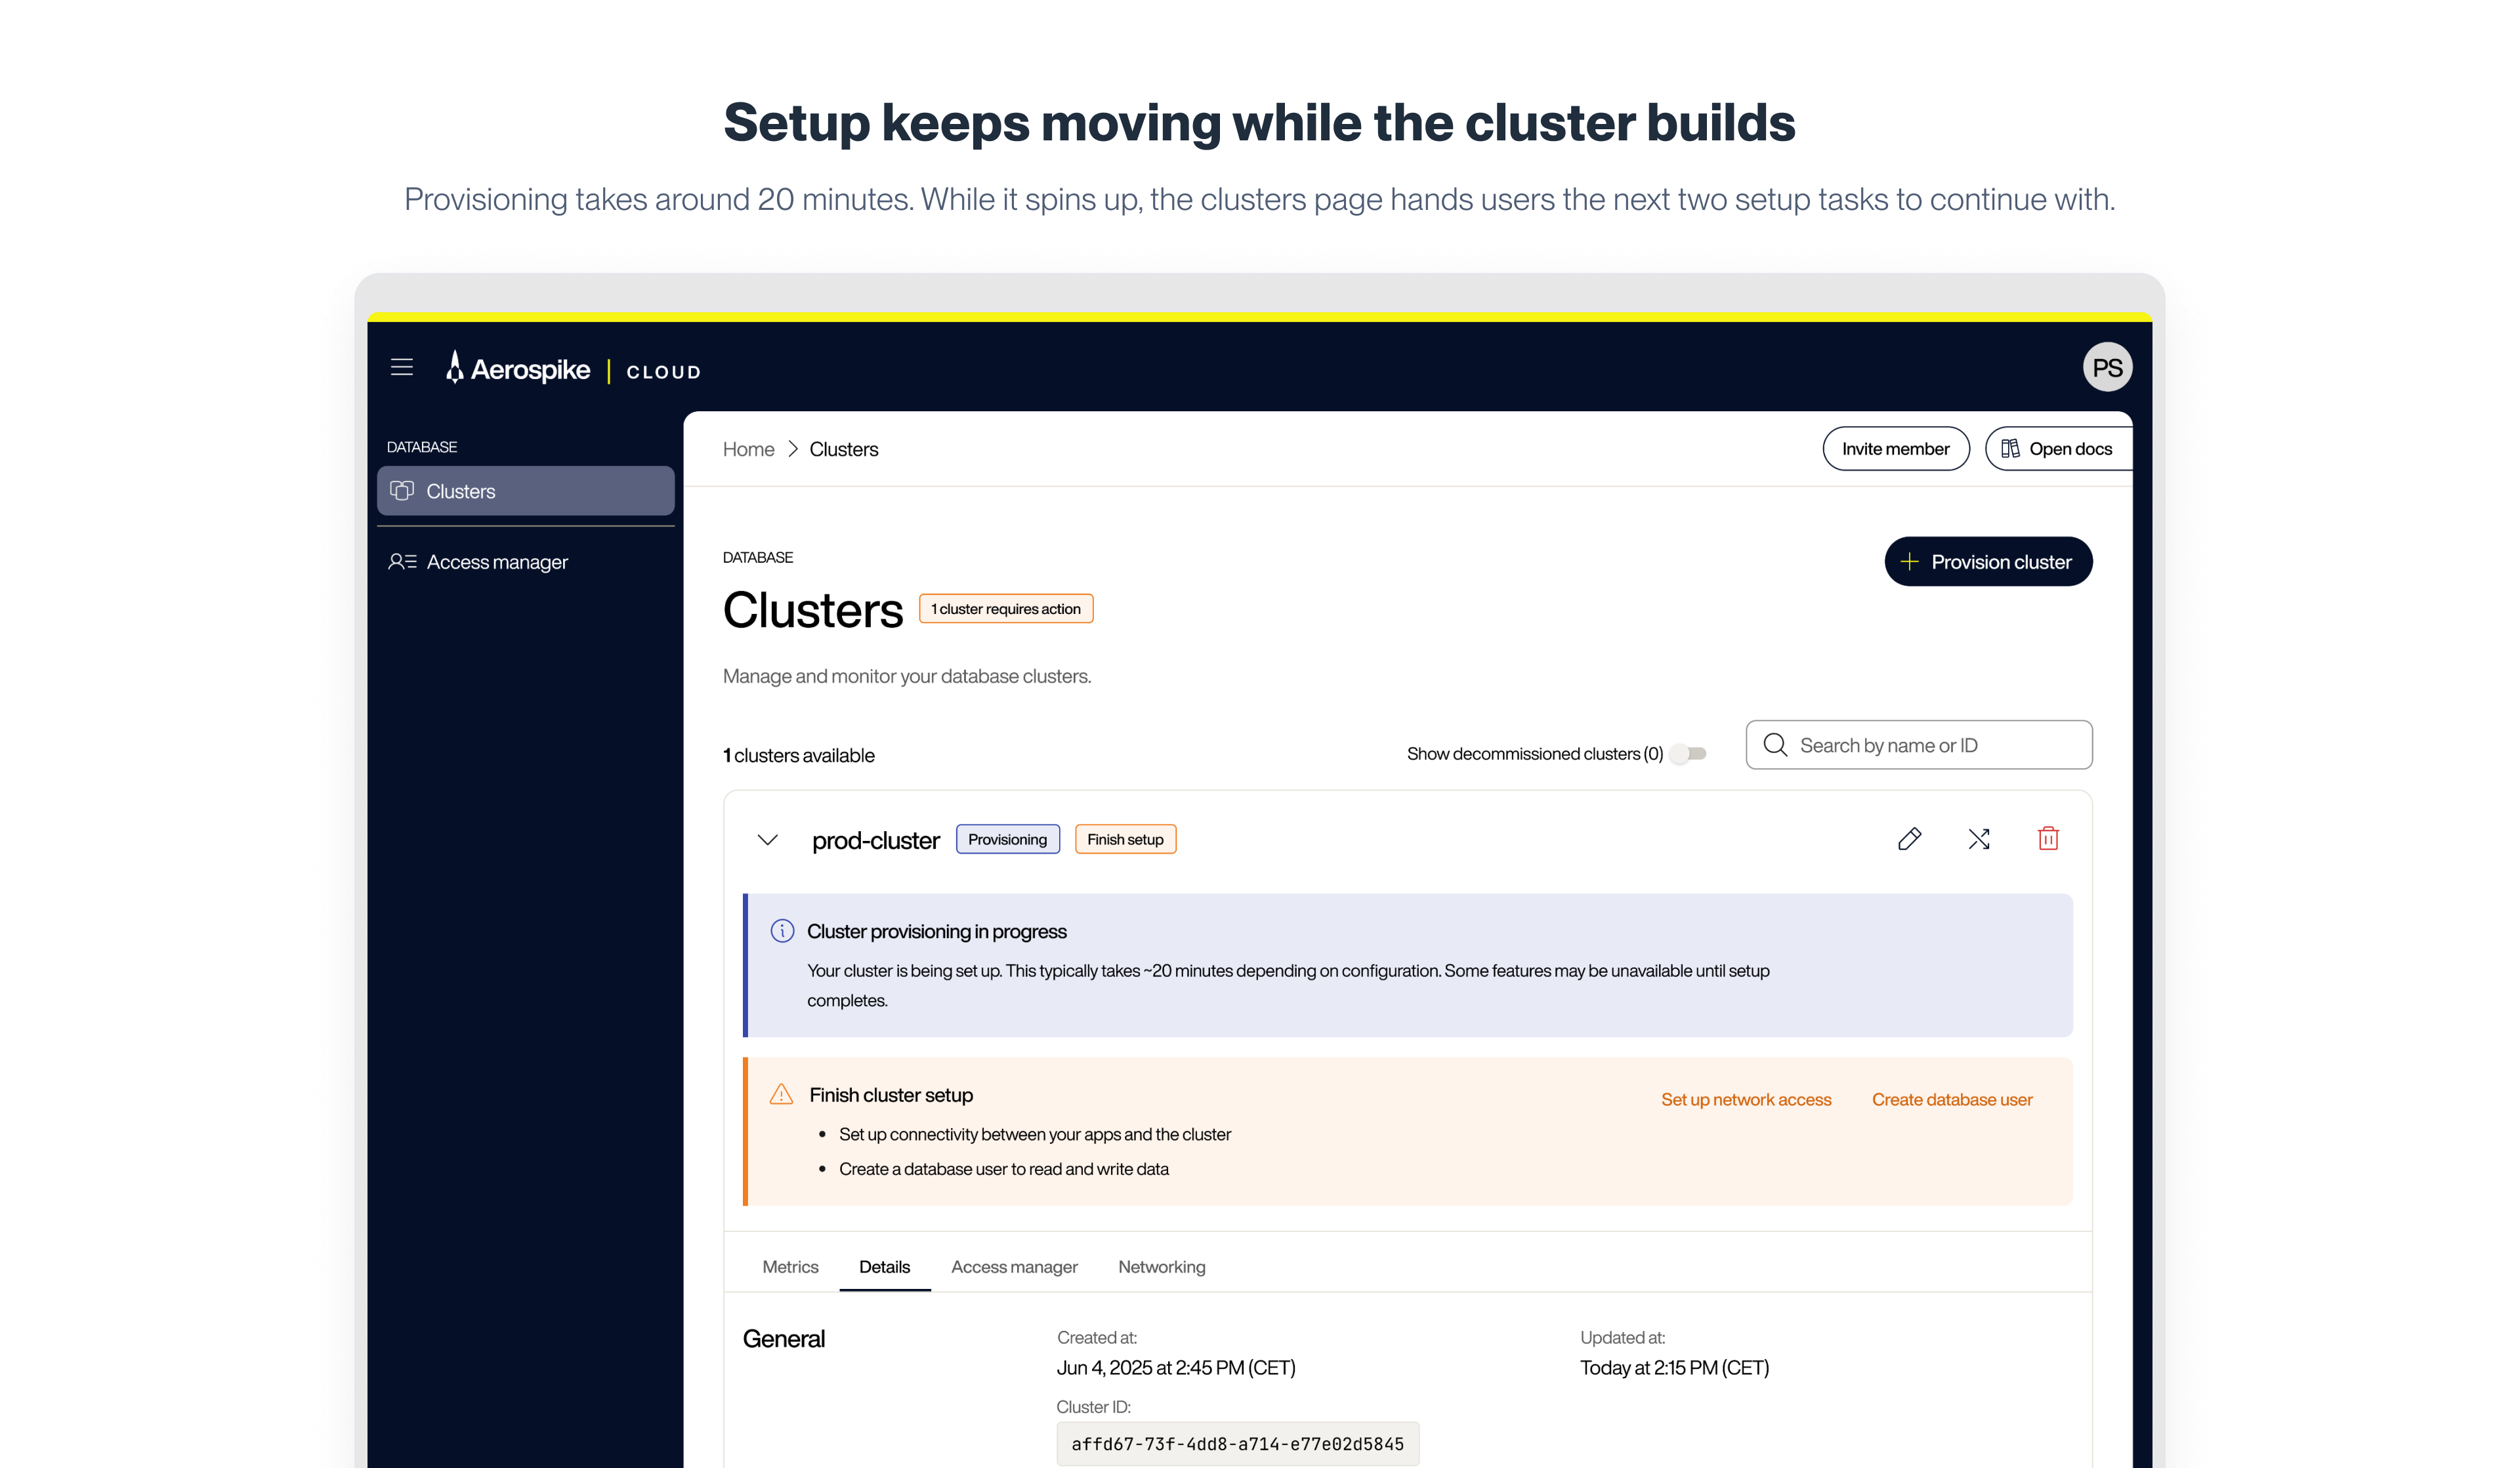
Task: Click the Cluster ID value box
Action: (1237, 1444)
